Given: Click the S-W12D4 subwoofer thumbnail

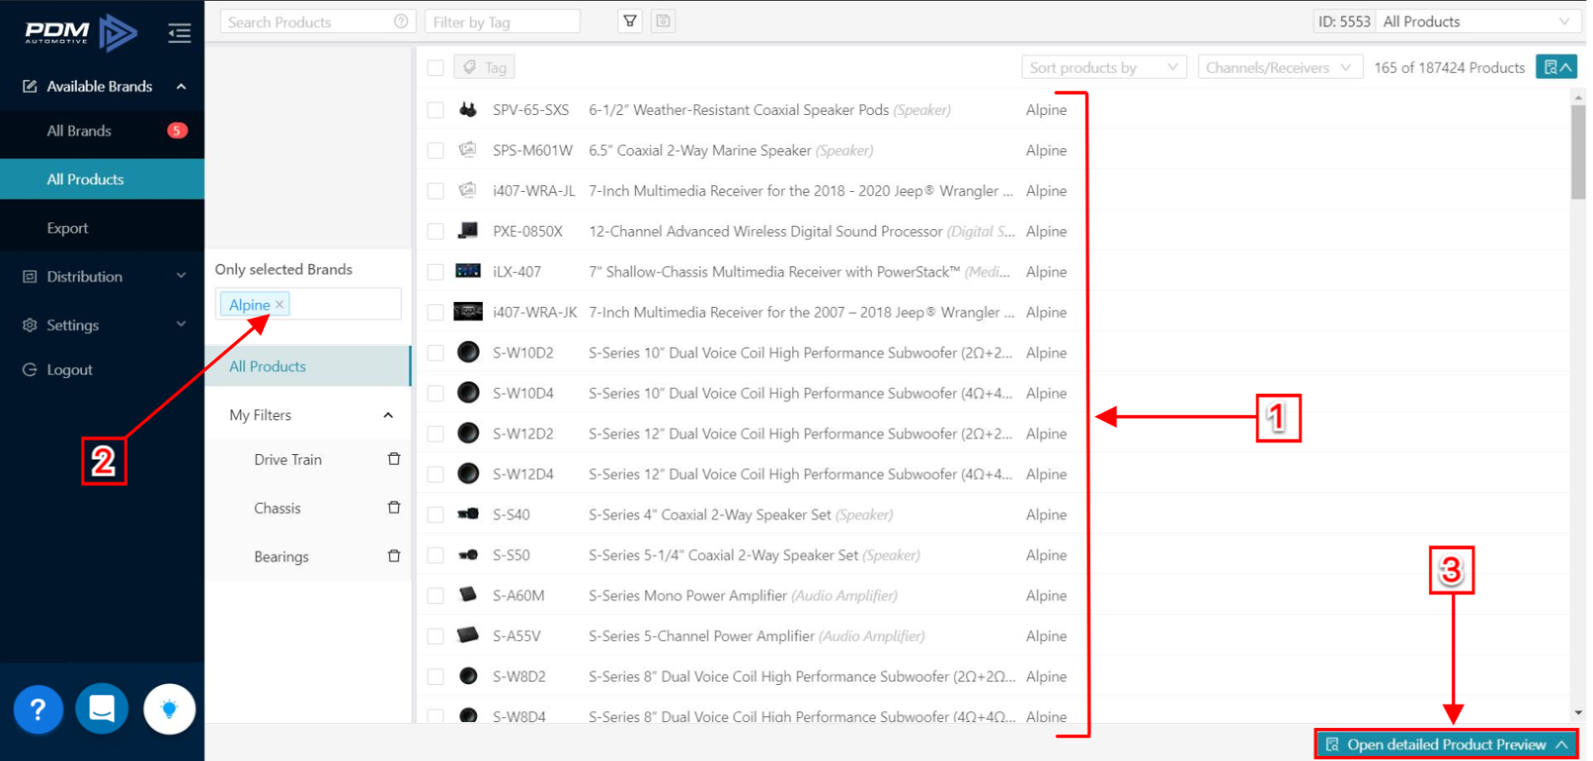Looking at the screenshot, I should (x=468, y=474).
